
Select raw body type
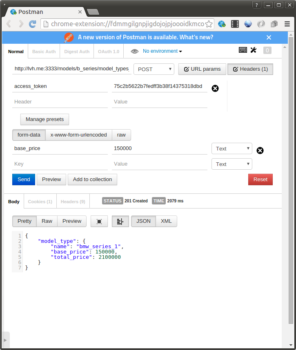pyautogui.click(x=121, y=135)
